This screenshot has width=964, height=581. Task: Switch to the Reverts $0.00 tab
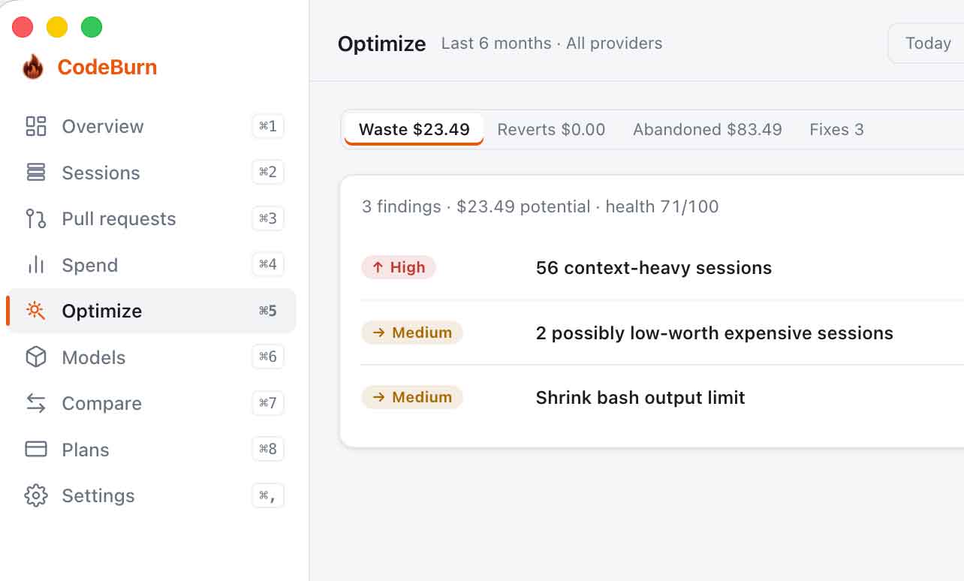pos(551,130)
